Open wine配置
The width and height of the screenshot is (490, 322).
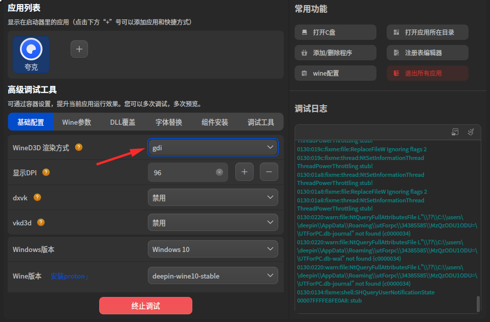coord(336,73)
